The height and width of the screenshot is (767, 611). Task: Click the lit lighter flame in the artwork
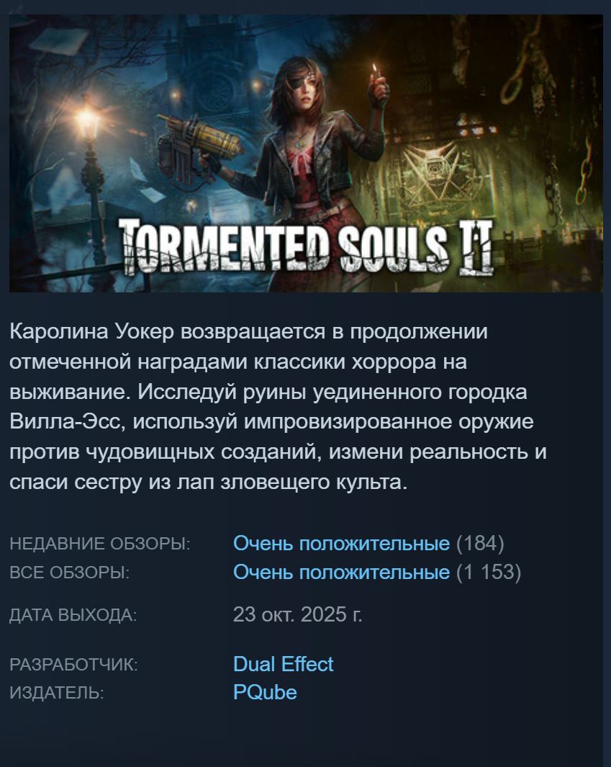pos(374,68)
